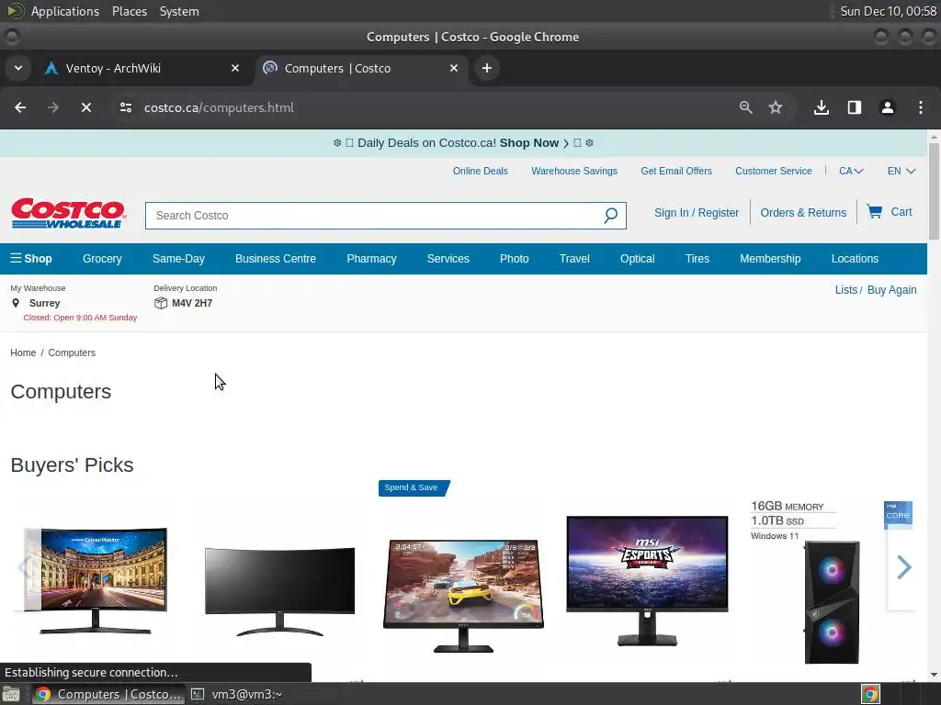Open the Applications menu in top panel
The width and height of the screenshot is (941, 705).
[65, 11]
